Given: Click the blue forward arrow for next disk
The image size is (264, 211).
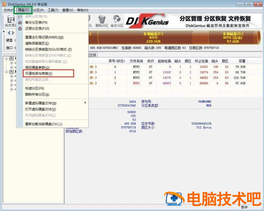Looking at the screenshot, I should [13, 33].
